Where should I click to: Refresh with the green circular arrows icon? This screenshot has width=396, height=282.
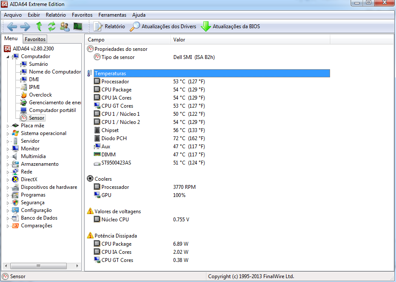coord(52,26)
